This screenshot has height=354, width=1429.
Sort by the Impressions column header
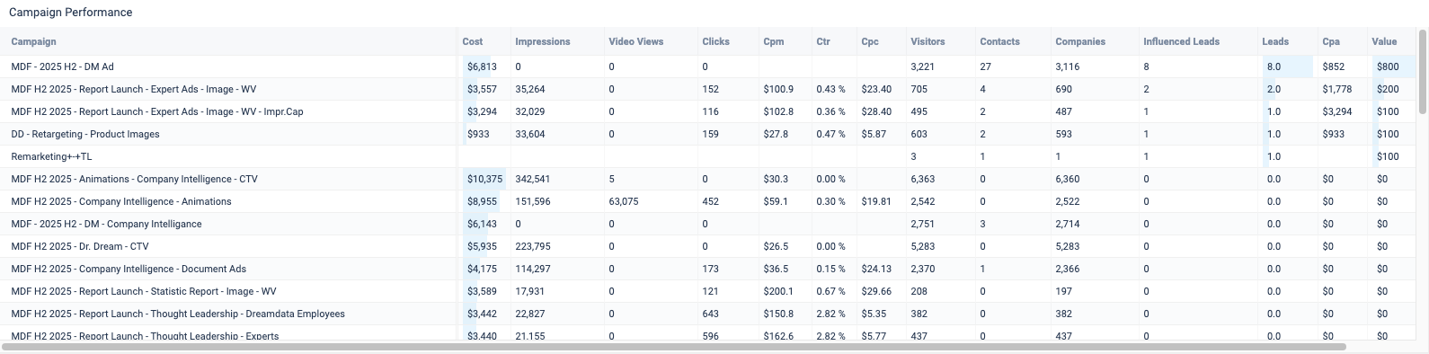point(543,41)
